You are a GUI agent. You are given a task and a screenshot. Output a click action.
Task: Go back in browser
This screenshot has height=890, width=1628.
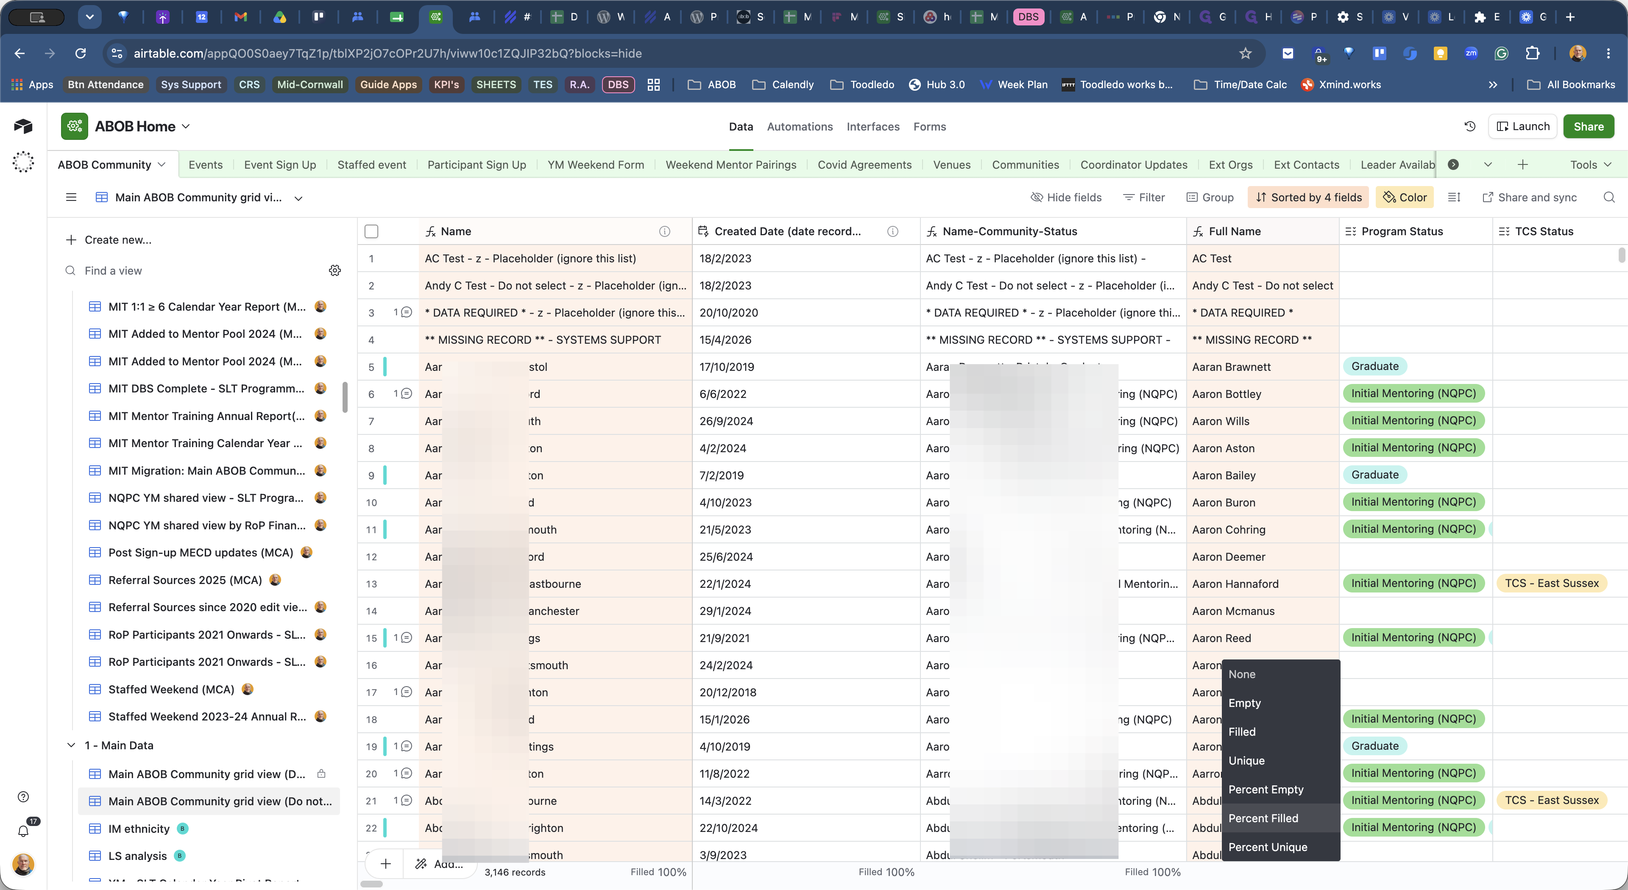(20, 54)
